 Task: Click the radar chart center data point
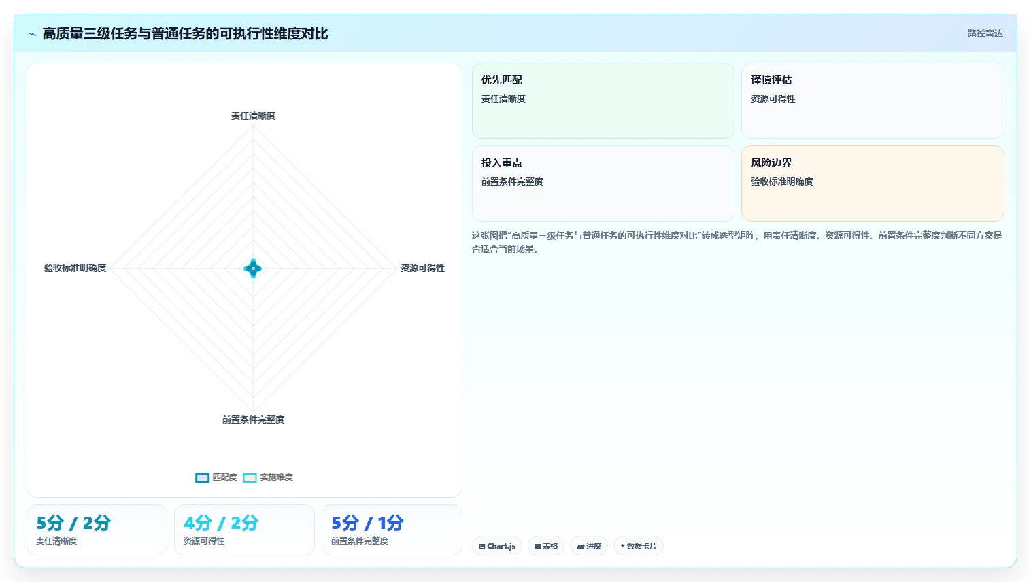(x=253, y=269)
